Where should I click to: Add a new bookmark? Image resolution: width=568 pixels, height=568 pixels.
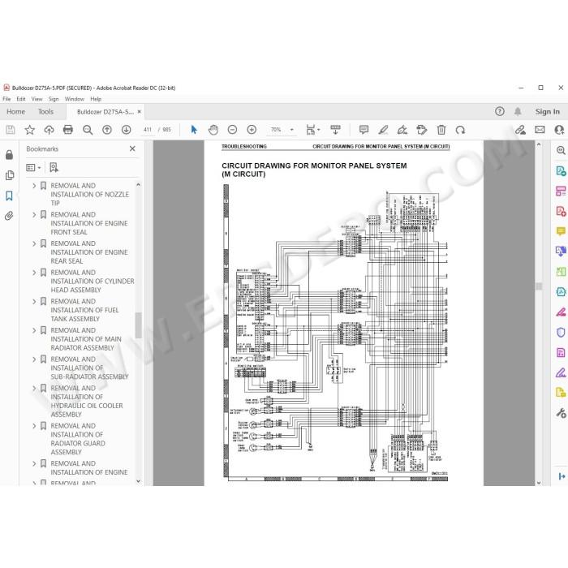pyautogui.click(x=54, y=167)
